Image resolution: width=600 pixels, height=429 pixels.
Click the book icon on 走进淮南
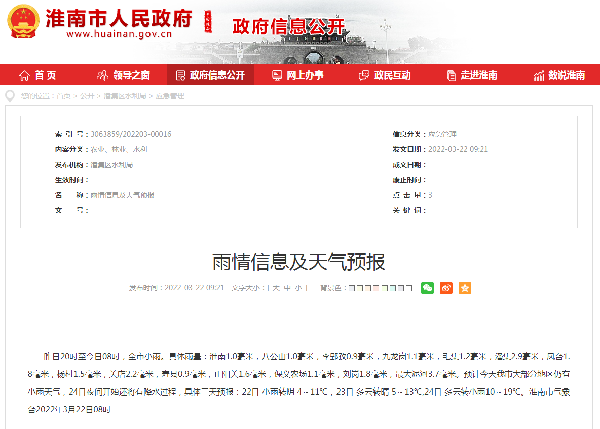[451, 74]
